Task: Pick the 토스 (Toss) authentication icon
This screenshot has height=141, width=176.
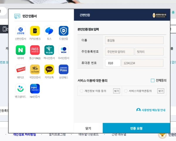Action: (49, 31)
